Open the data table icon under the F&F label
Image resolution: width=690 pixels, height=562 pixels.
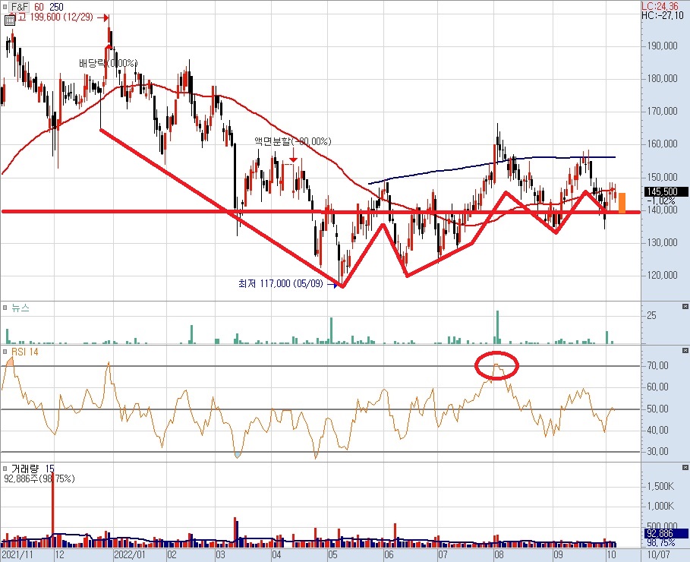[9, 21]
